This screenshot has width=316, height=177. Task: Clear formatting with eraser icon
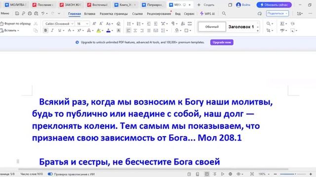[x=118, y=24]
